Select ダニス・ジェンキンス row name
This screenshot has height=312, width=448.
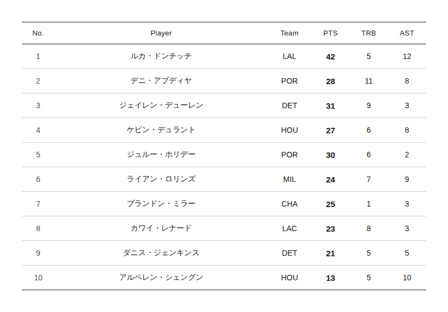click(161, 253)
